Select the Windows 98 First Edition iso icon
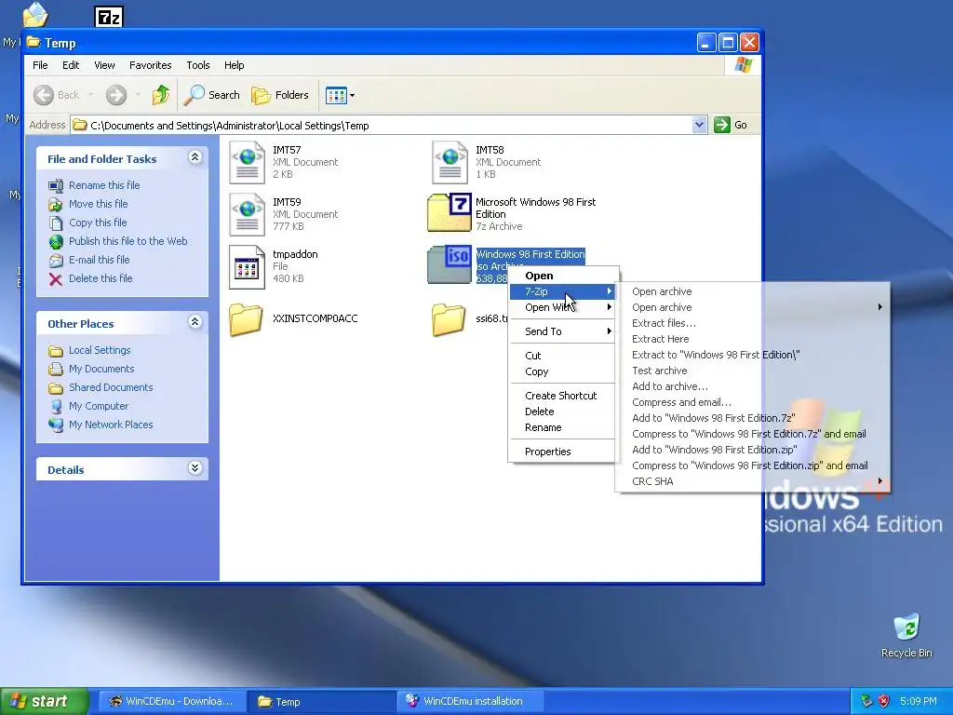Screen dimensions: 953x715 450,265
